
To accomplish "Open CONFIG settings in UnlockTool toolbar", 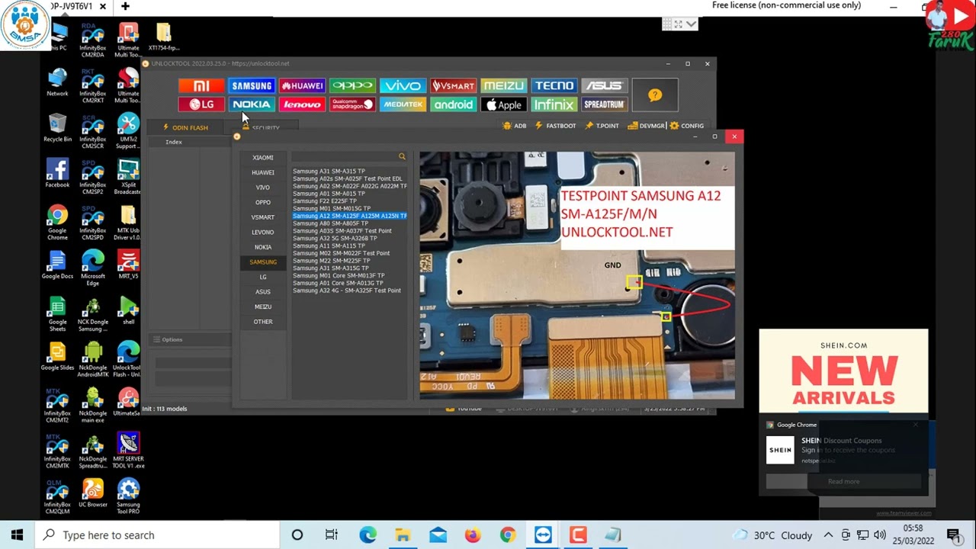I will [687, 126].
